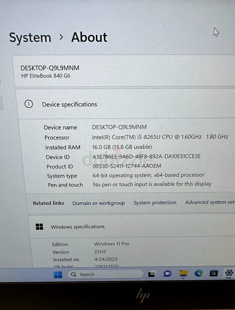Click the Product ID label
Image resolution: width=235 pixels, height=310 pixels.
coord(60,167)
